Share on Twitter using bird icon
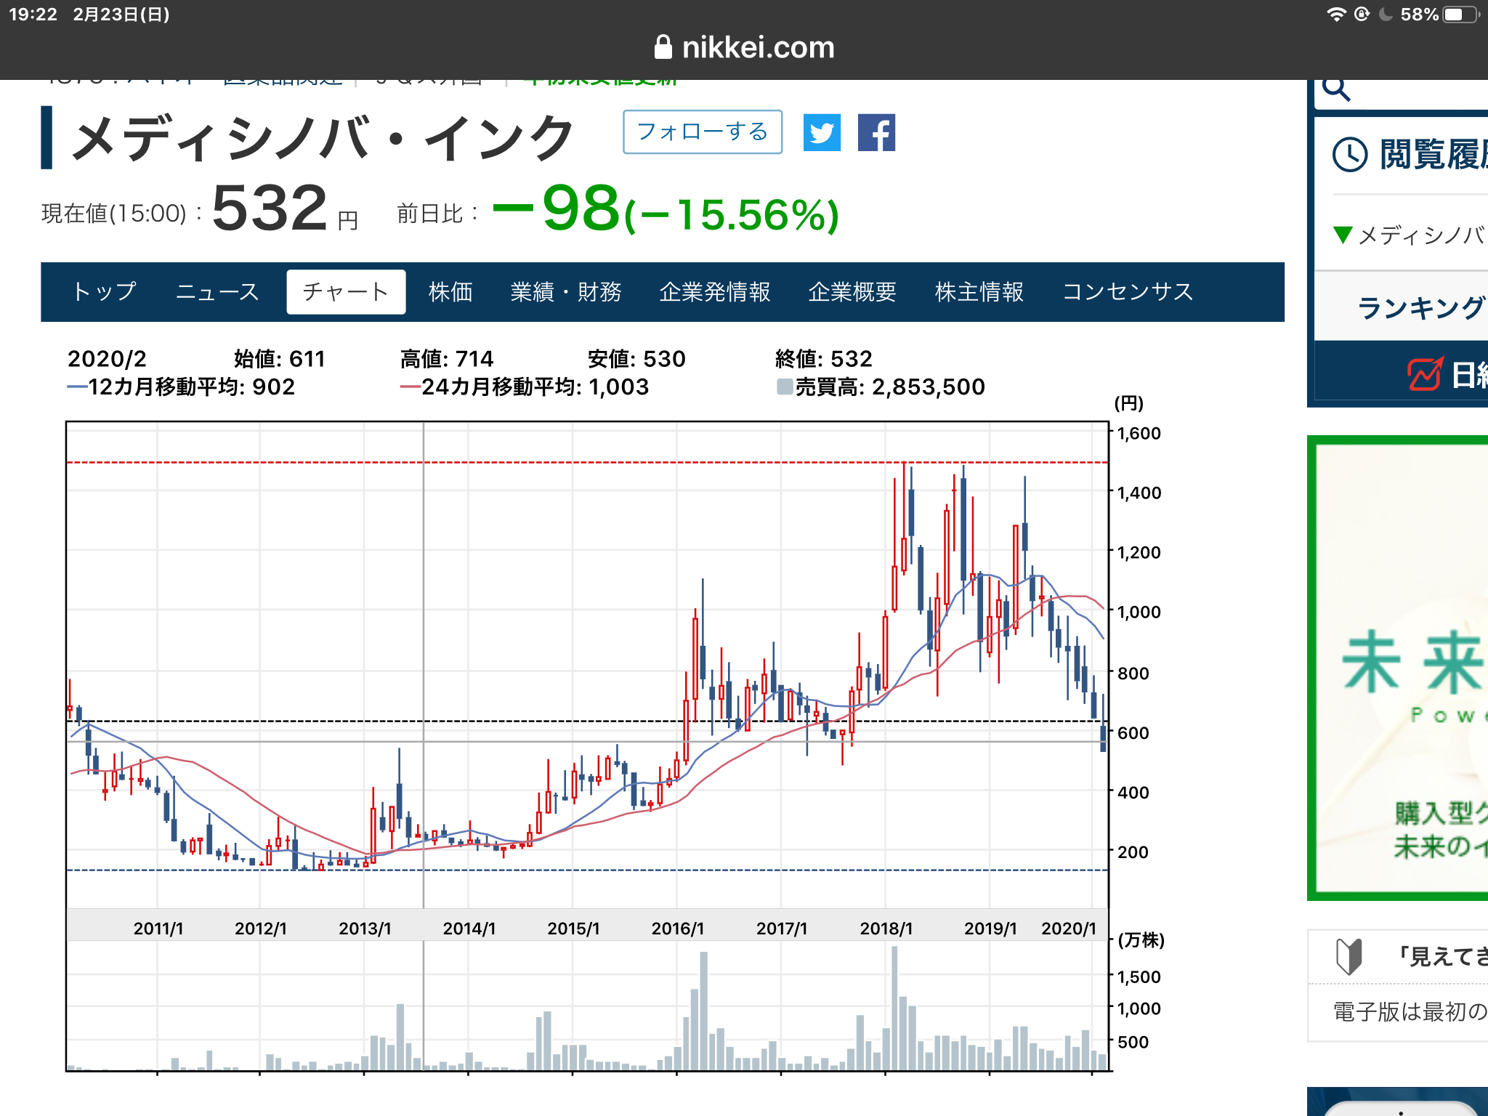 coord(822,132)
